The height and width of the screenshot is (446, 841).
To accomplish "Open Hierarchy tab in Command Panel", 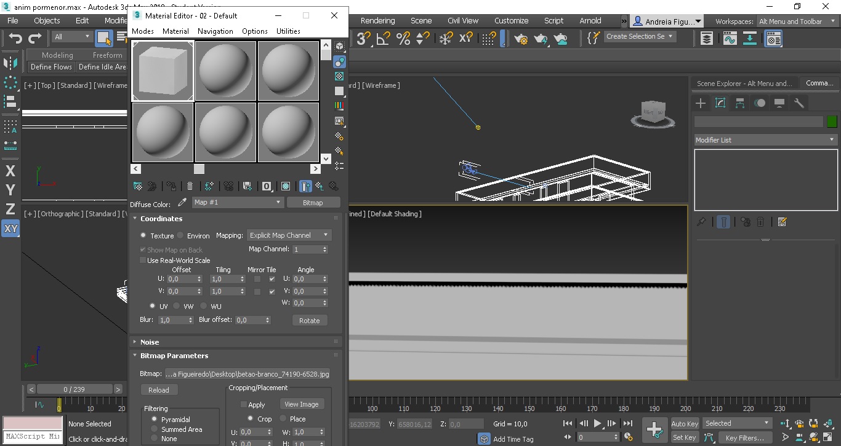I will 740,103.
